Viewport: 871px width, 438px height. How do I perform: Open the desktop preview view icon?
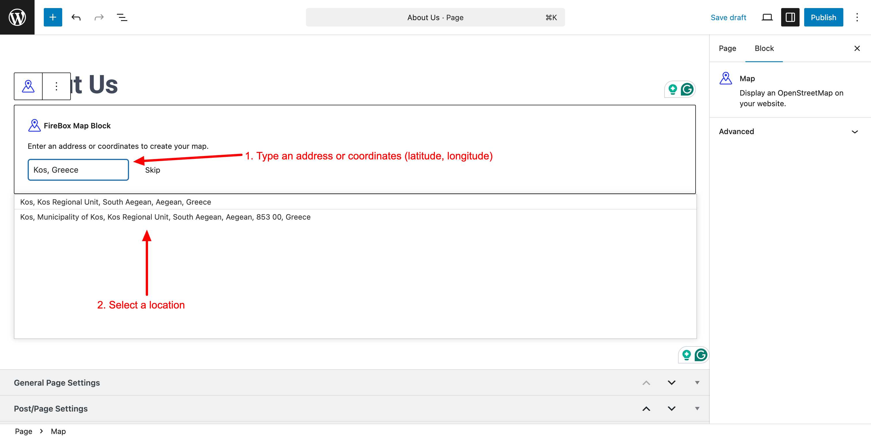[767, 17]
